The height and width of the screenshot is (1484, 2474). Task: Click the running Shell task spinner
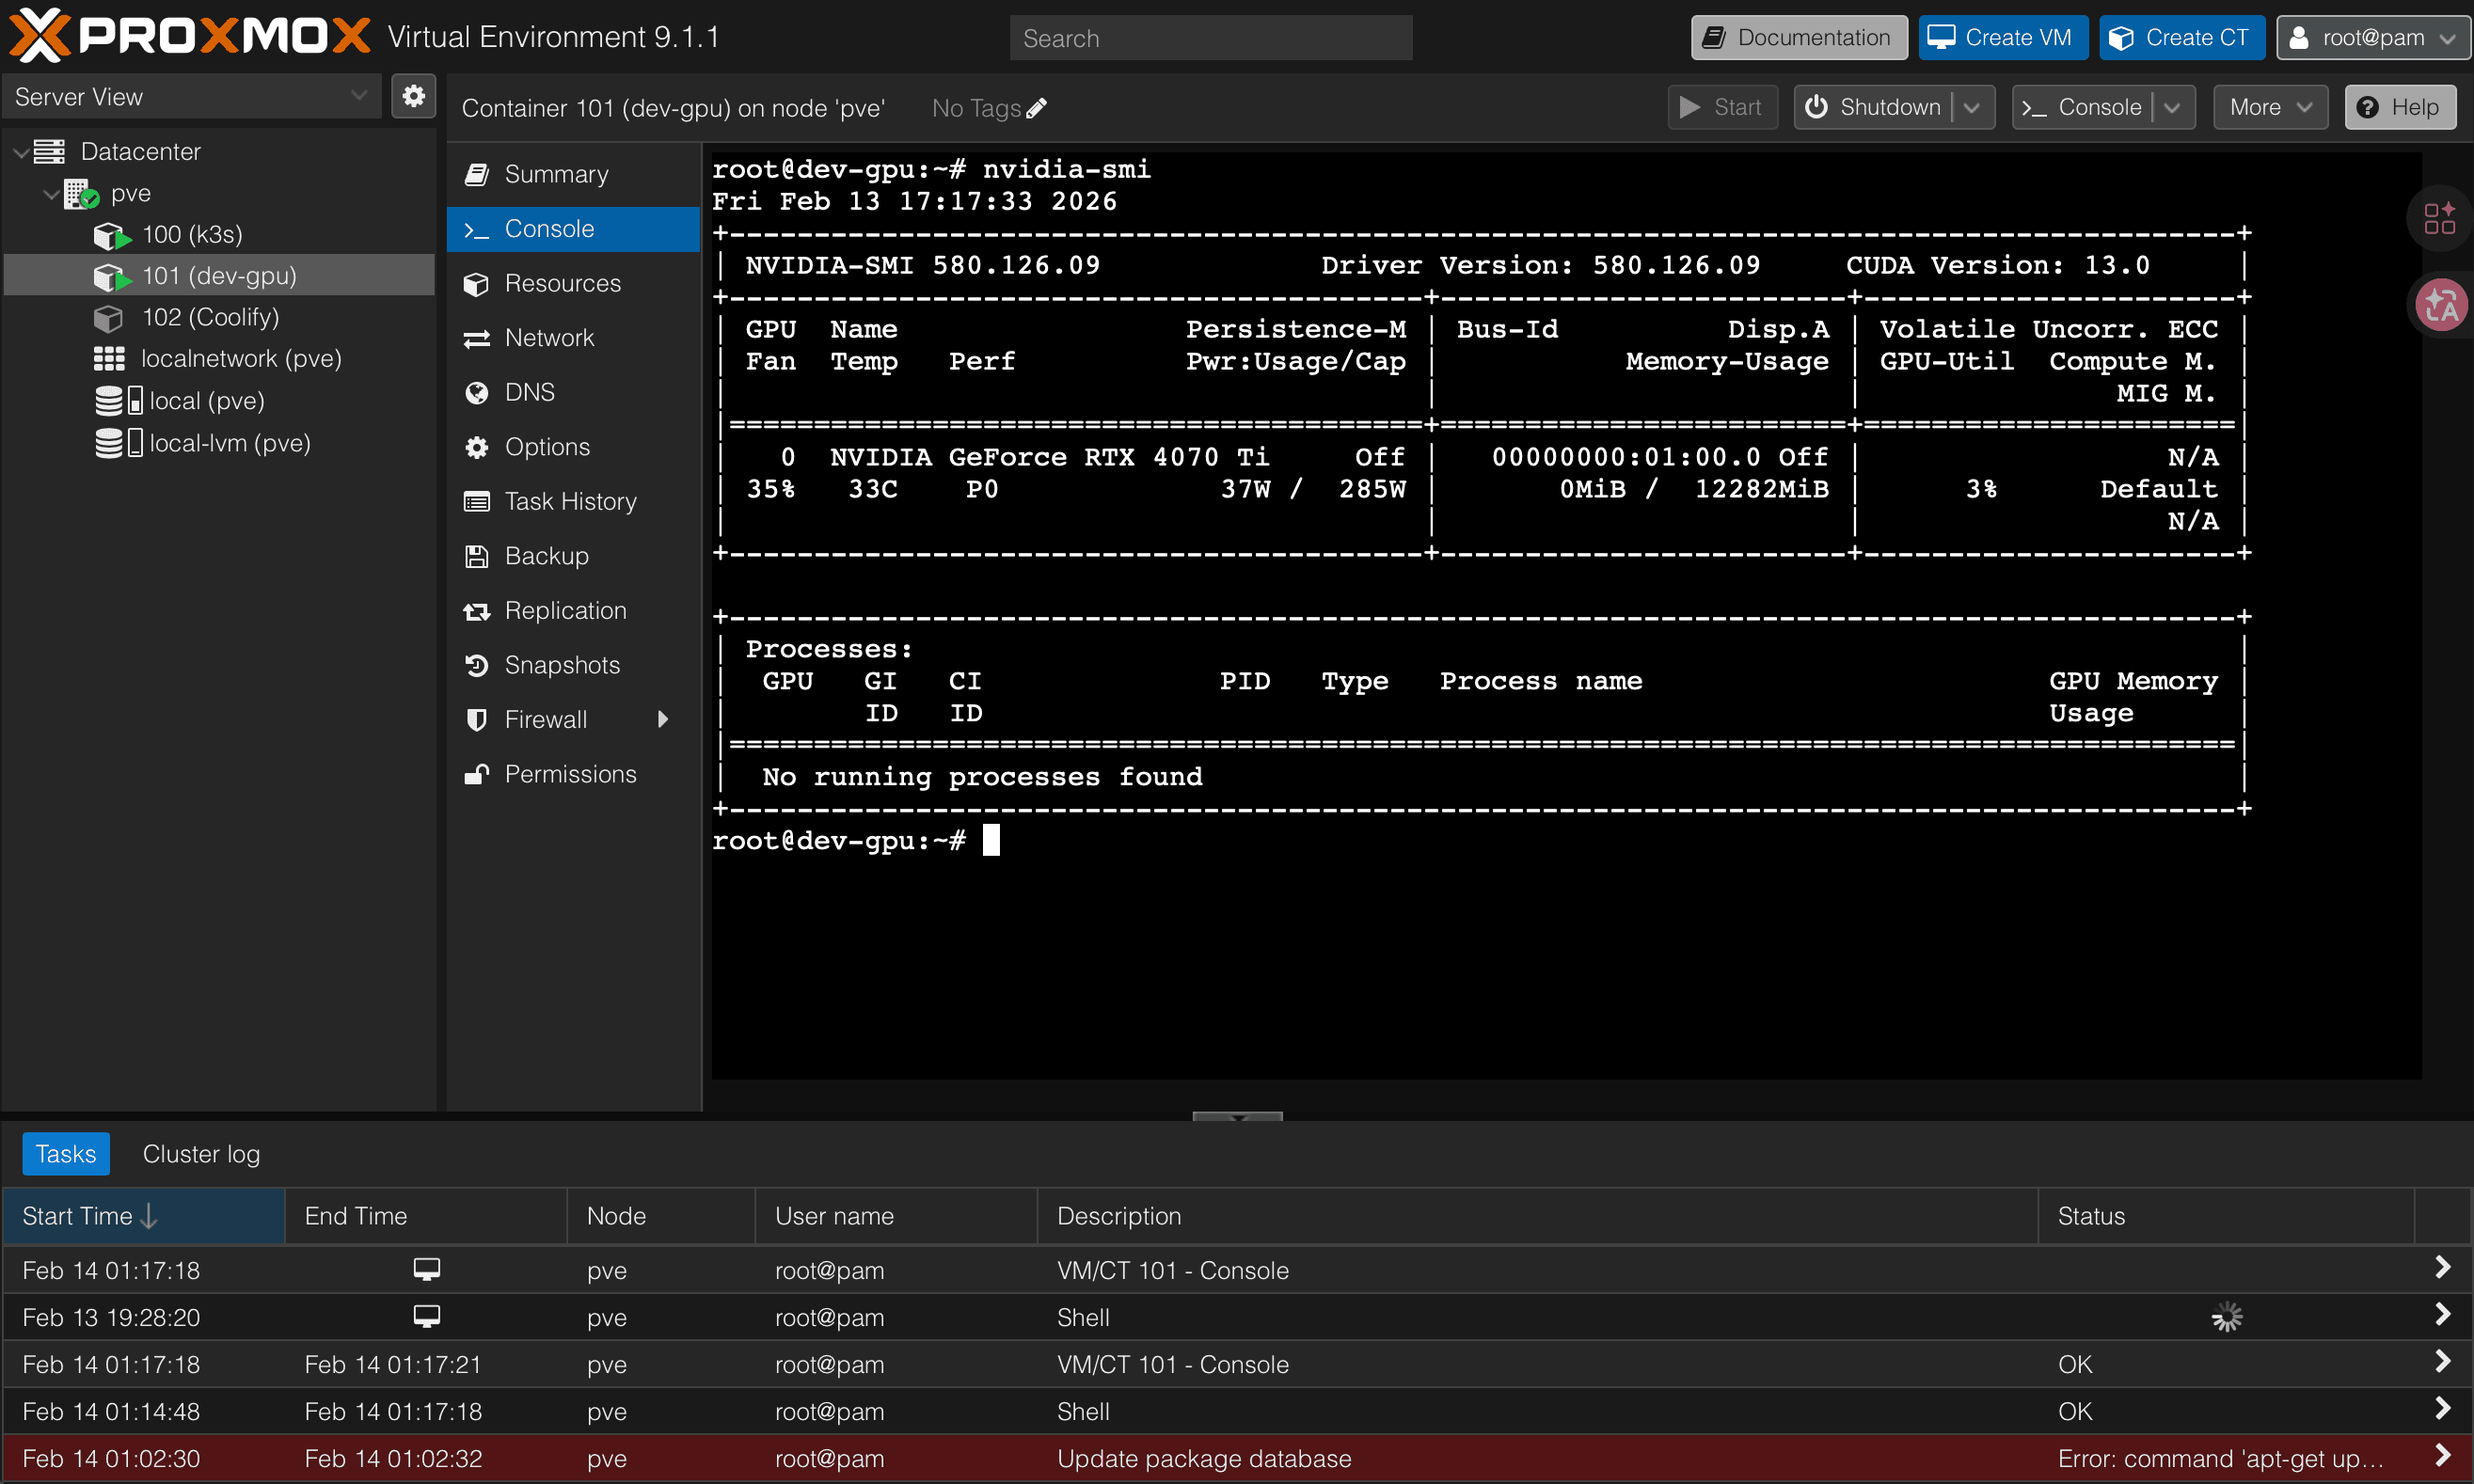[x=2226, y=1317]
